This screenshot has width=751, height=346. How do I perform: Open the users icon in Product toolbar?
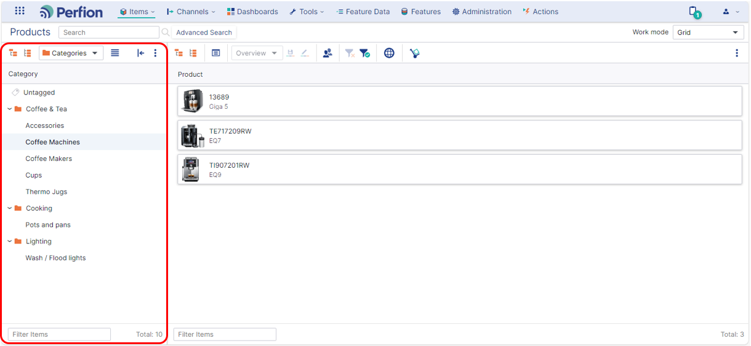(x=327, y=53)
